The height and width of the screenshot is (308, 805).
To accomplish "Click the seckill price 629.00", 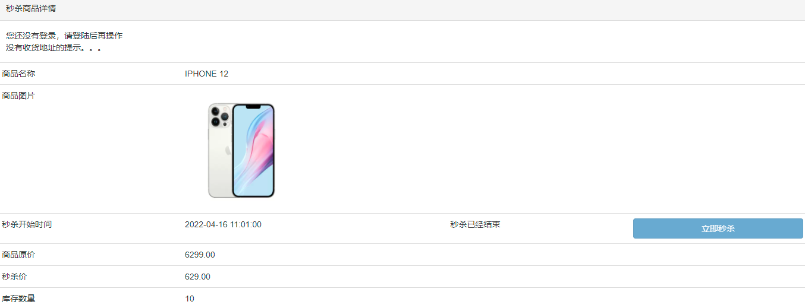I will 197,277.
